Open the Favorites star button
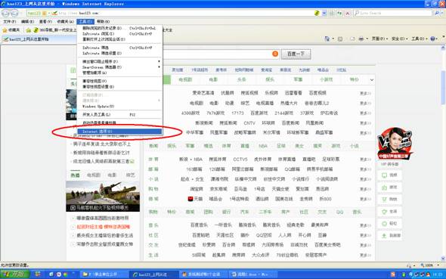Screen dimensions: 446x279 click(11, 29)
